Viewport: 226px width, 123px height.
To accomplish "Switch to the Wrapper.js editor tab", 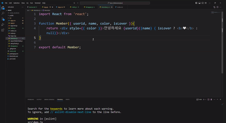I will [x=90, y=7].
